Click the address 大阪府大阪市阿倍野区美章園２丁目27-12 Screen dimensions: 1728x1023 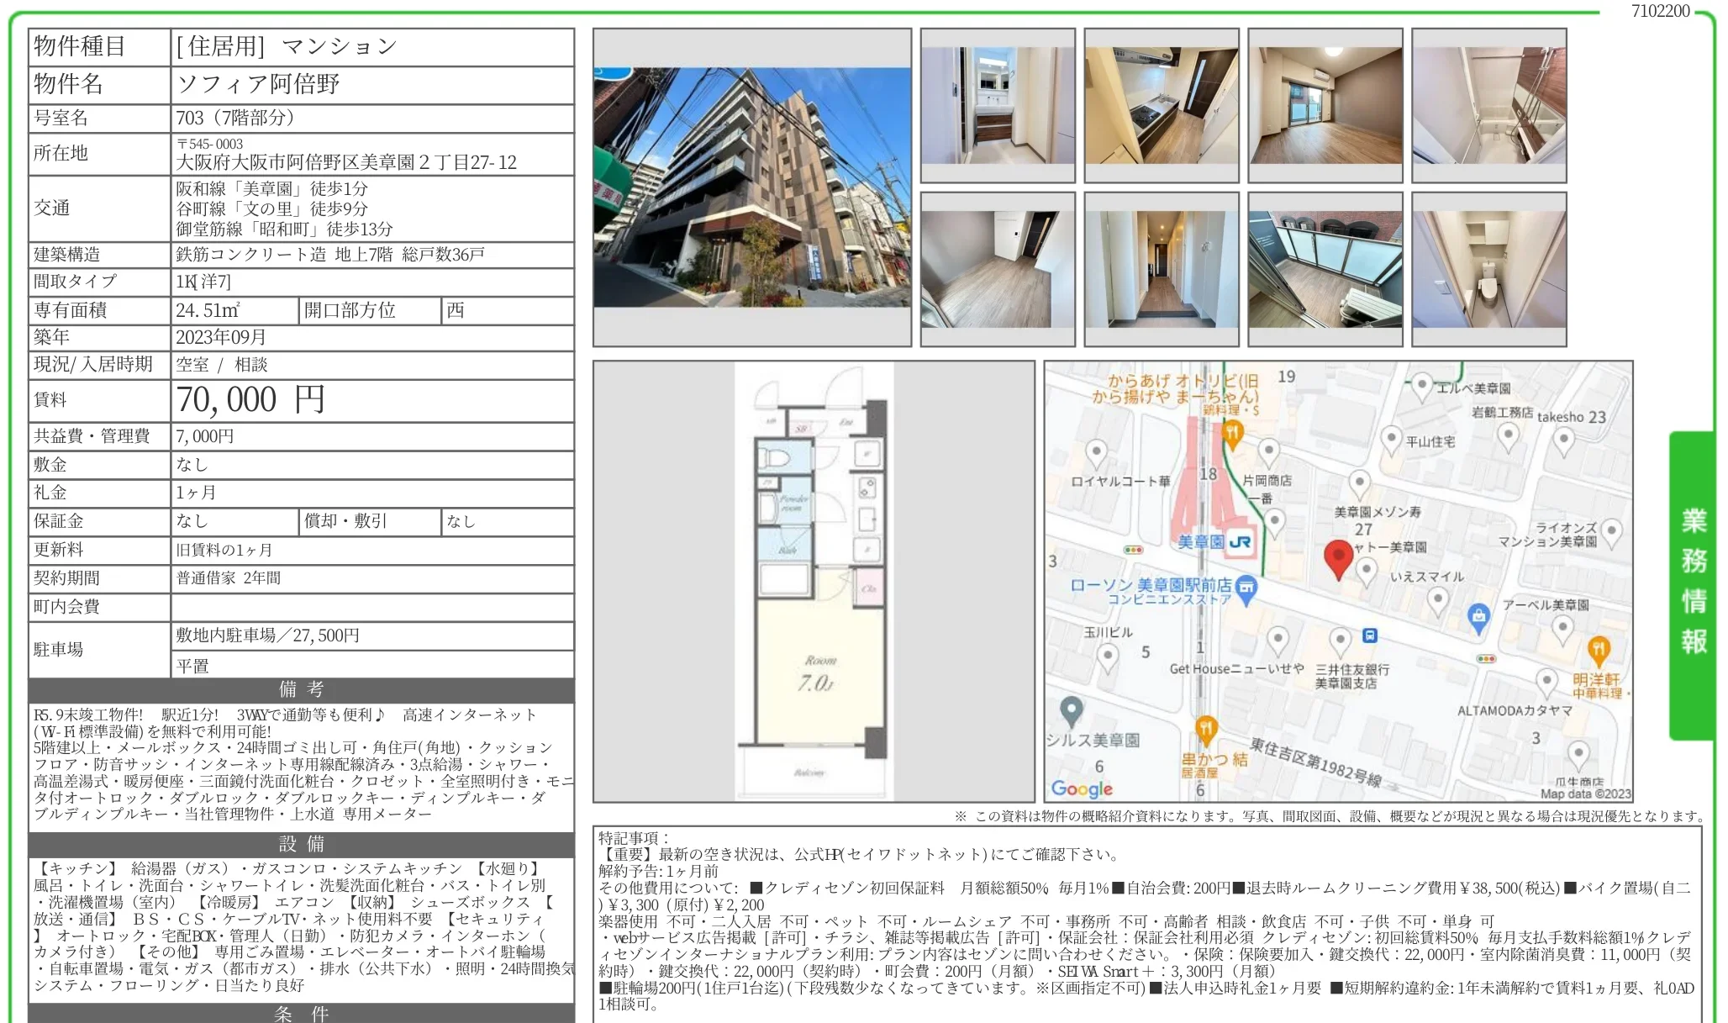pyautogui.click(x=346, y=162)
